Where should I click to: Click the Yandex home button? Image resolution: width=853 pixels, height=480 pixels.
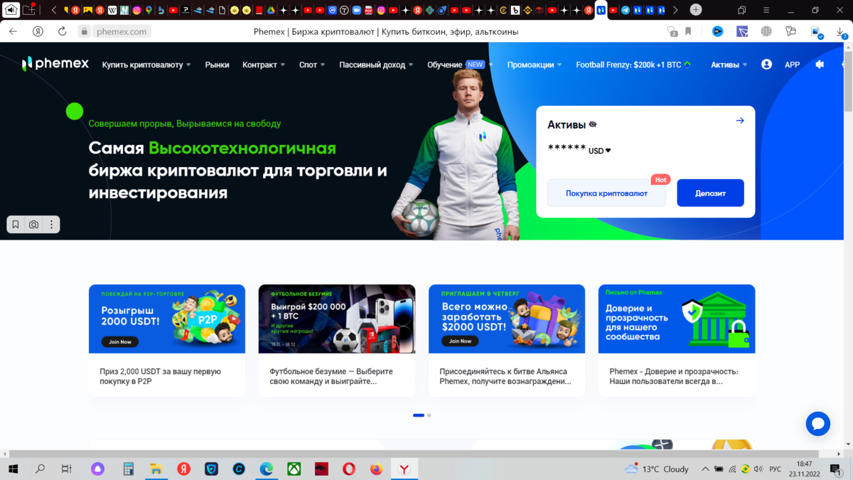pyautogui.click(x=38, y=31)
